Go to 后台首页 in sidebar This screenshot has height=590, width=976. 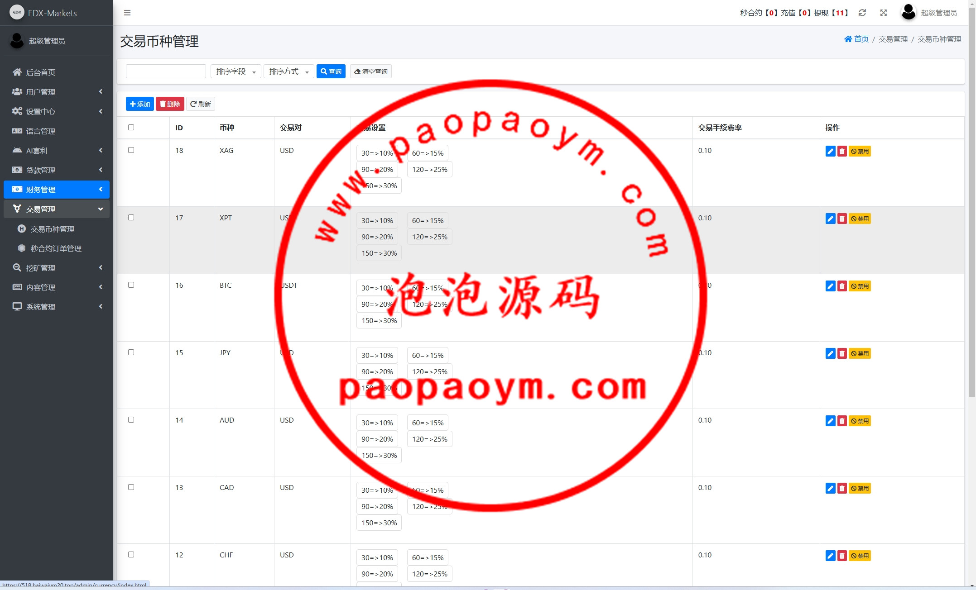pyautogui.click(x=57, y=72)
